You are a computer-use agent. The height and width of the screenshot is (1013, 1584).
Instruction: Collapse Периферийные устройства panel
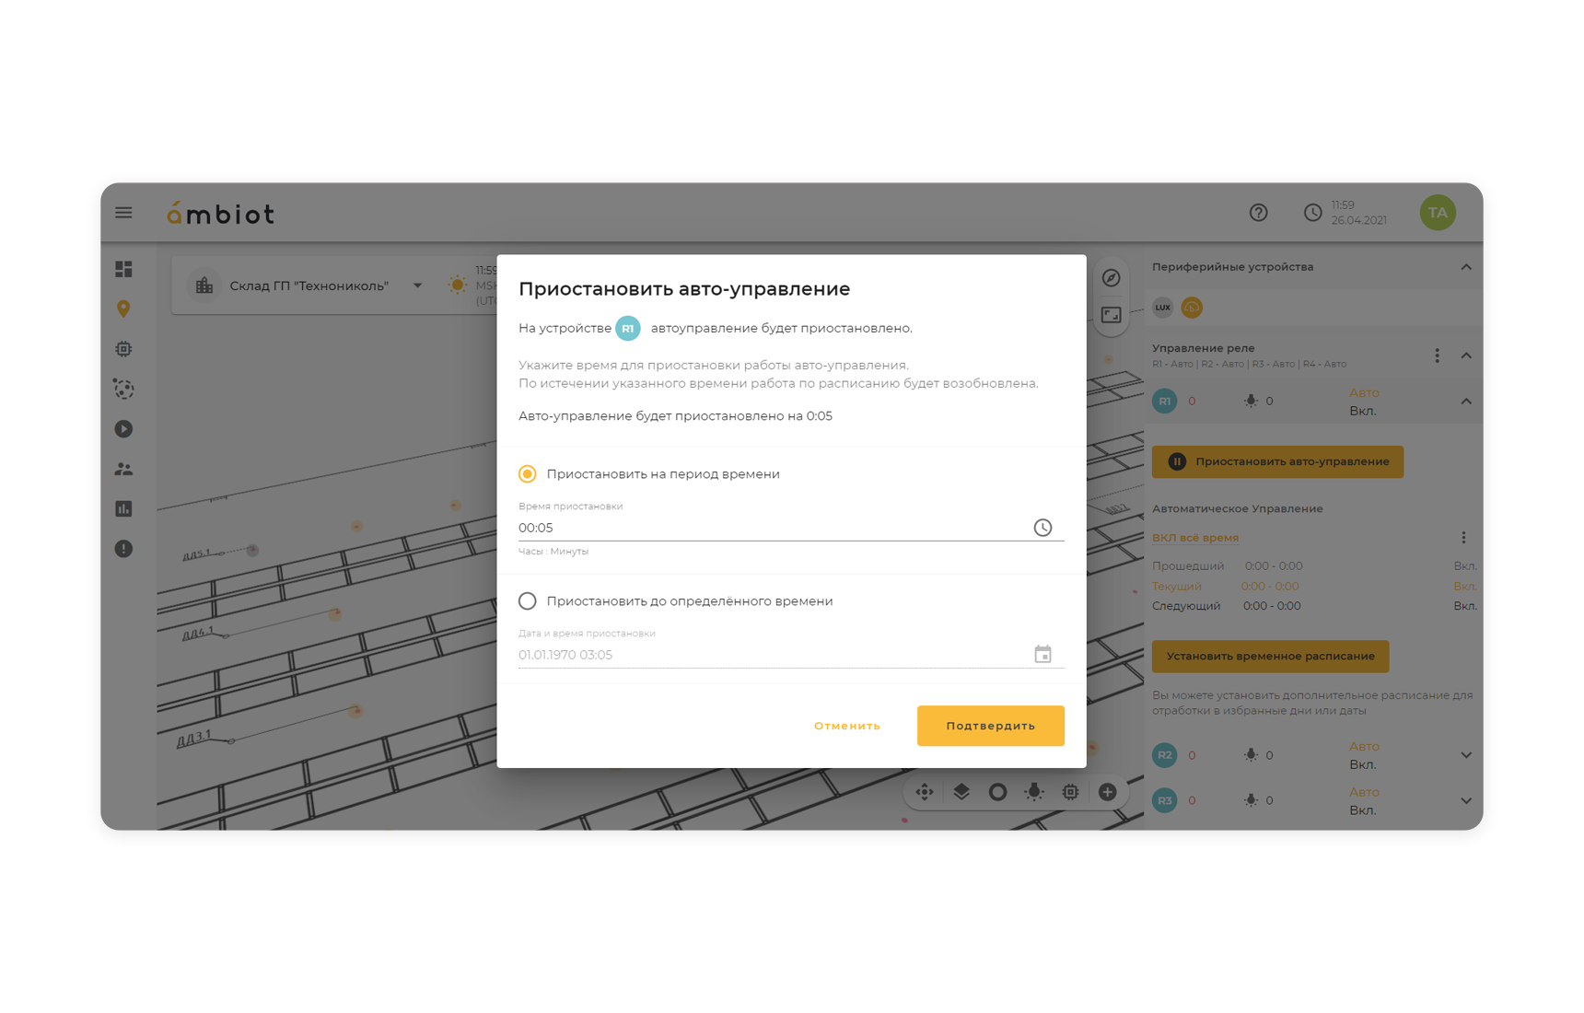(x=1466, y=267)
